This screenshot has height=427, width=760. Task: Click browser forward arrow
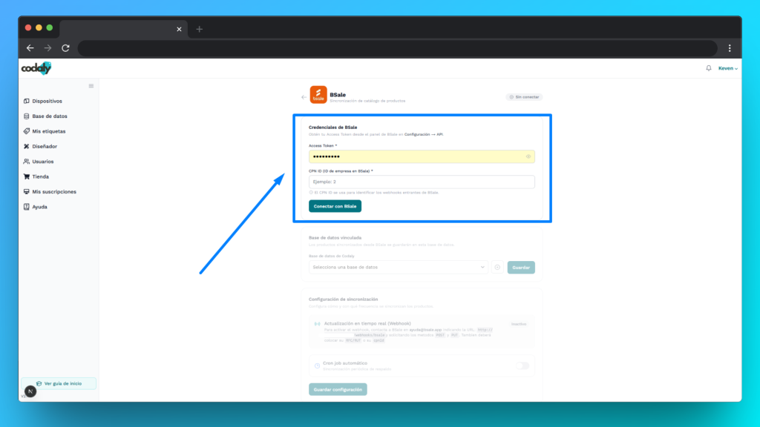47,48
